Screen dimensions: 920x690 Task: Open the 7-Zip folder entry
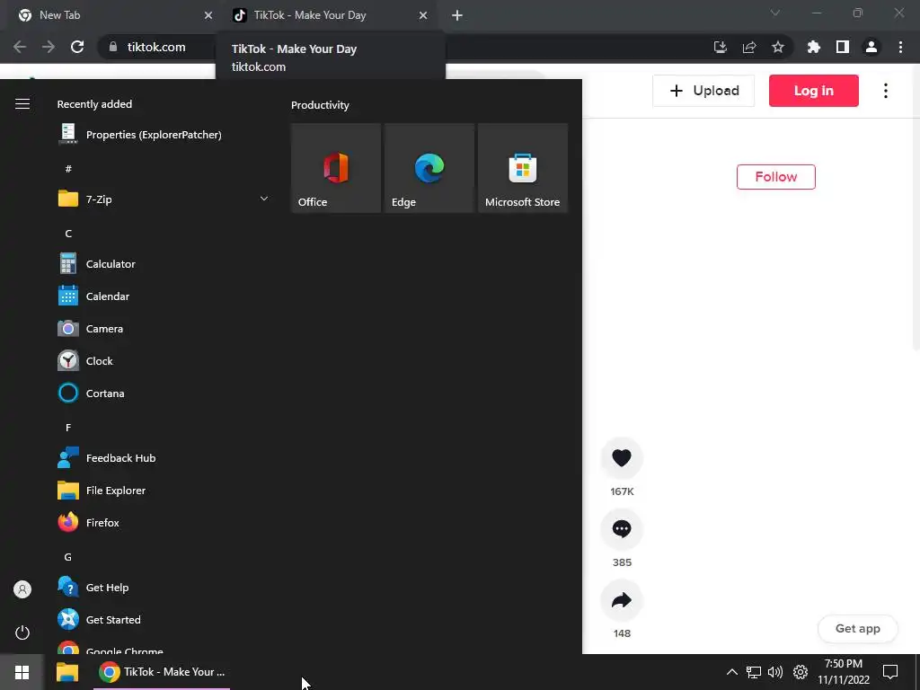click(164, 199)
